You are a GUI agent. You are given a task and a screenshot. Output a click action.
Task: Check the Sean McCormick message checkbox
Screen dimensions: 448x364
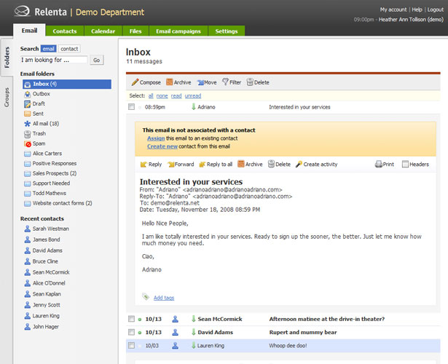point(131,319)
